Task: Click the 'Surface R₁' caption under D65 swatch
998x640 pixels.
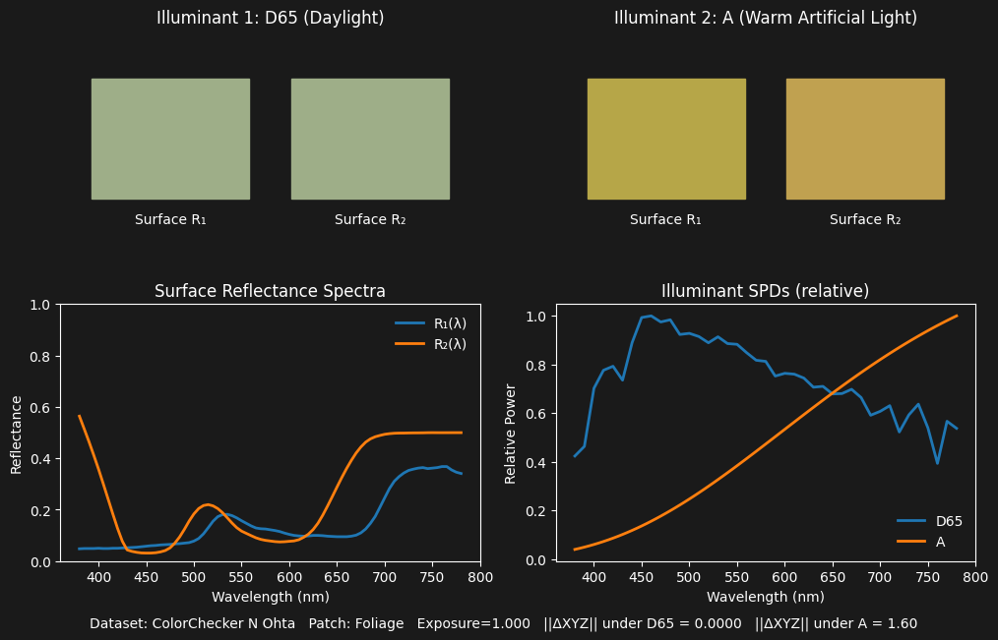Action: (x=170, y=219)
